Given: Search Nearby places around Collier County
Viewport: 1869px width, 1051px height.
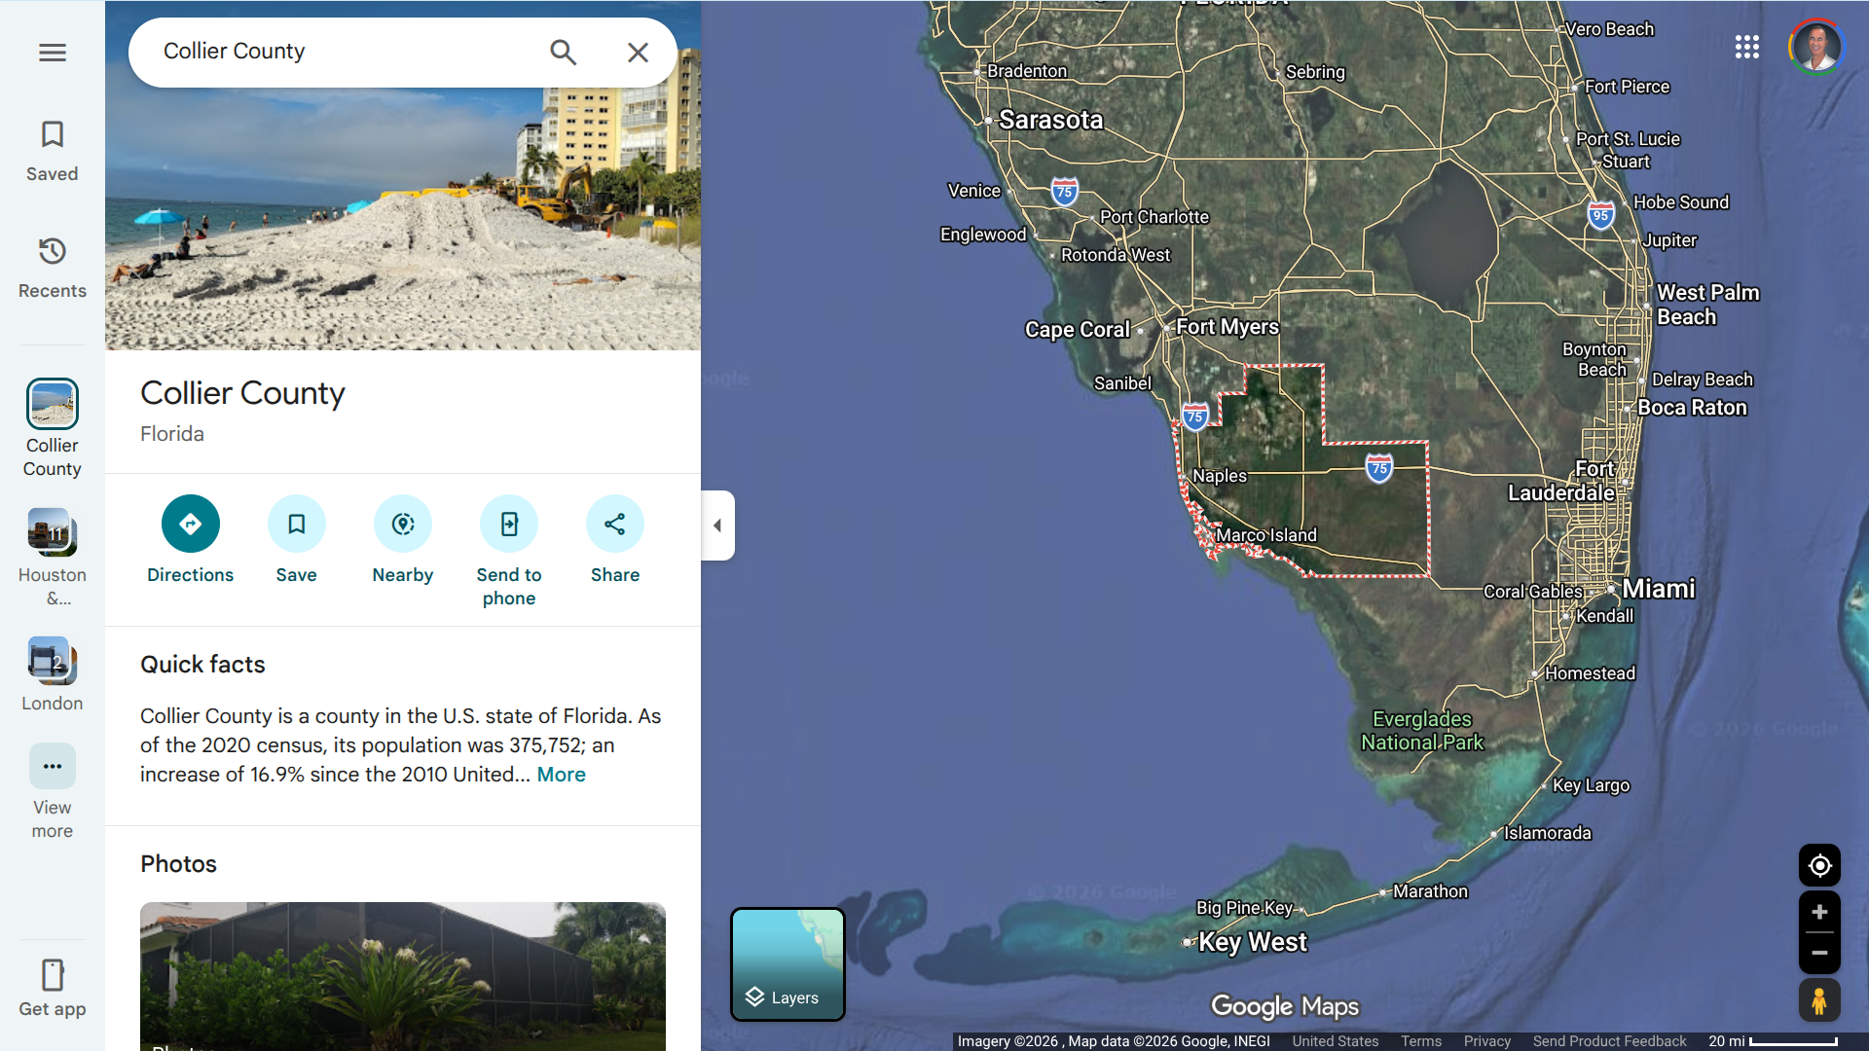Looking at the screenshot, I should (402, 525).
